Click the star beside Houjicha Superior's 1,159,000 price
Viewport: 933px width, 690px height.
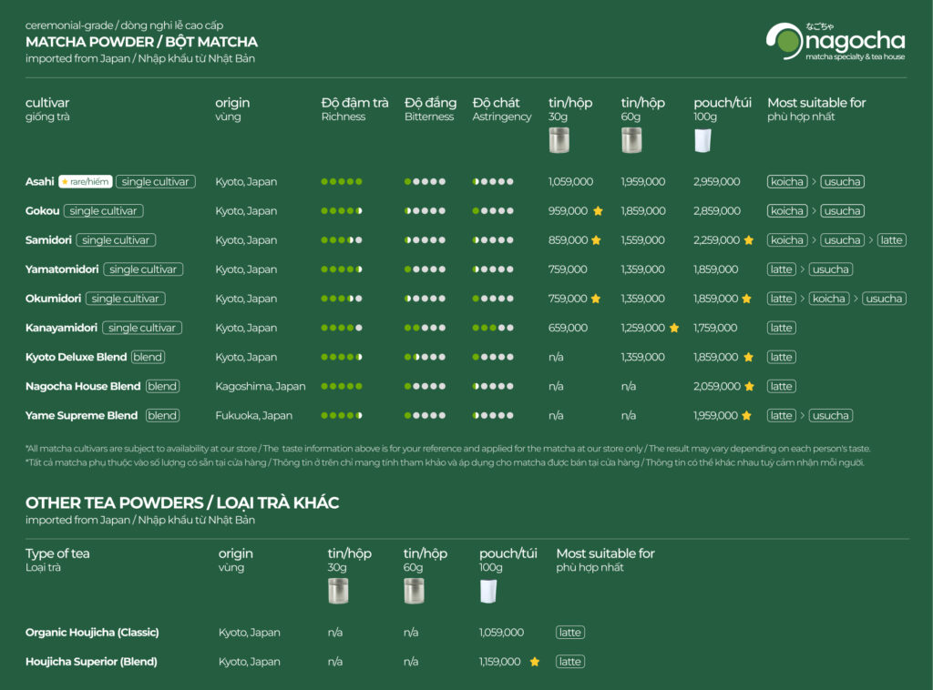(x=534, y=662)
